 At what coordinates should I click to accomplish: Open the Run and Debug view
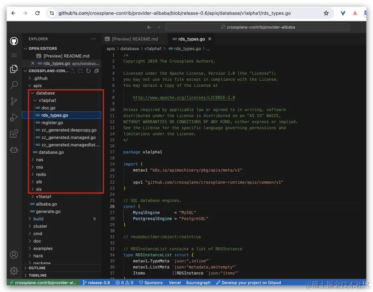coord(14,118)
